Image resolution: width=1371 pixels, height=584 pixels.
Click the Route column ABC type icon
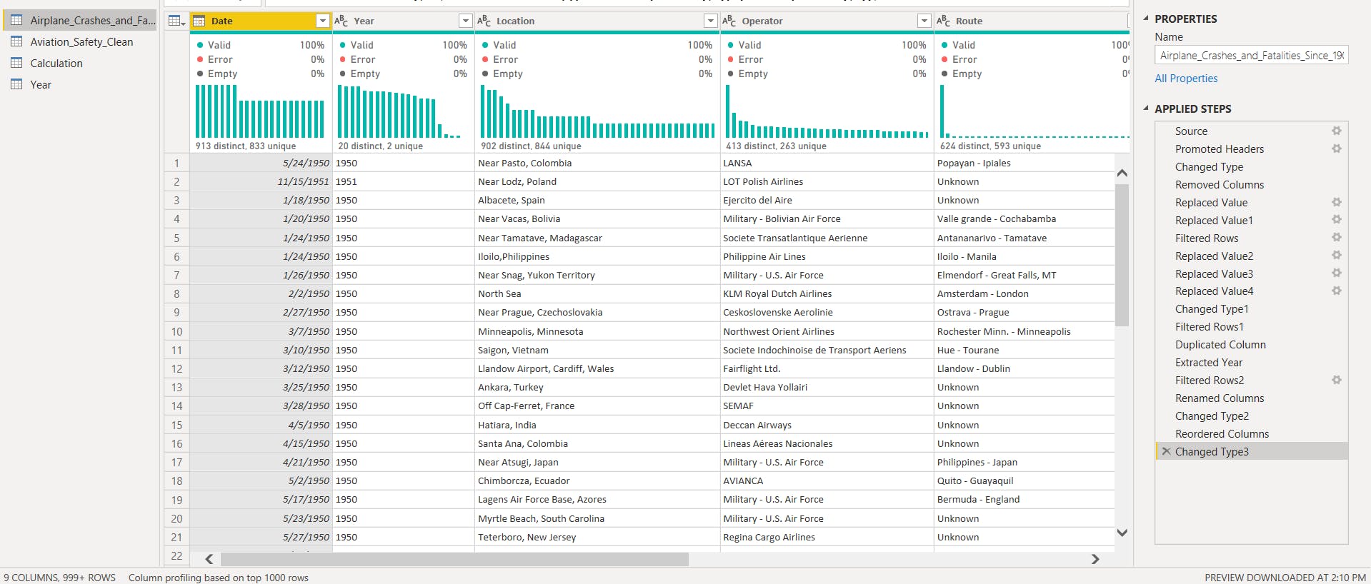click(944, 21)
